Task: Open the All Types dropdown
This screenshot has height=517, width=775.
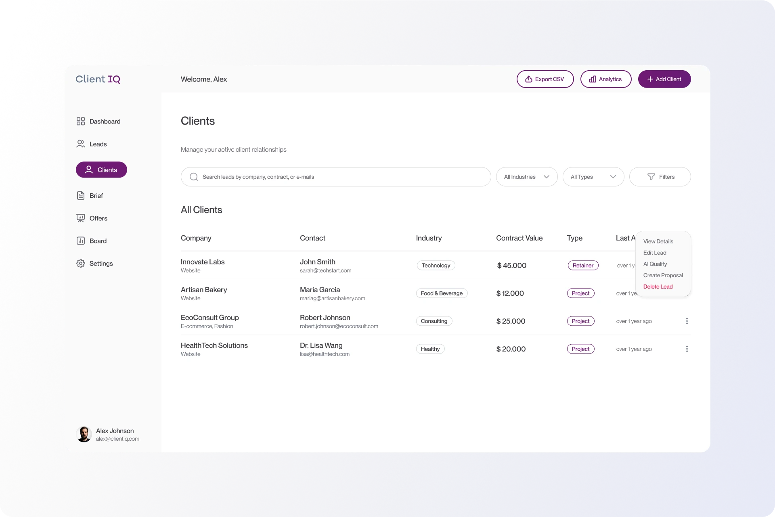Action: click(x=593, y=176)
